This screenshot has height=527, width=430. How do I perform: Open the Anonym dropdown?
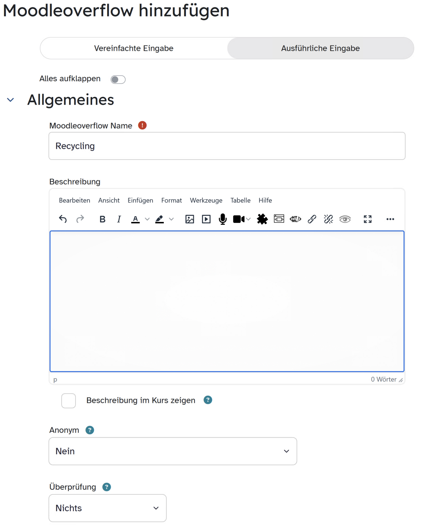tap(173, 451)
